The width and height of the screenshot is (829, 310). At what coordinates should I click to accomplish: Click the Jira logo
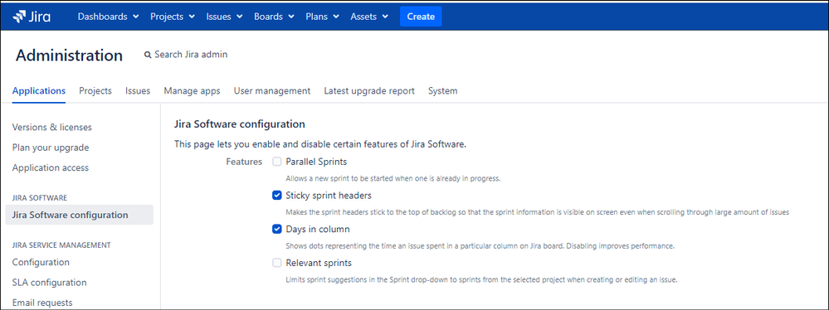click(32, 17)
